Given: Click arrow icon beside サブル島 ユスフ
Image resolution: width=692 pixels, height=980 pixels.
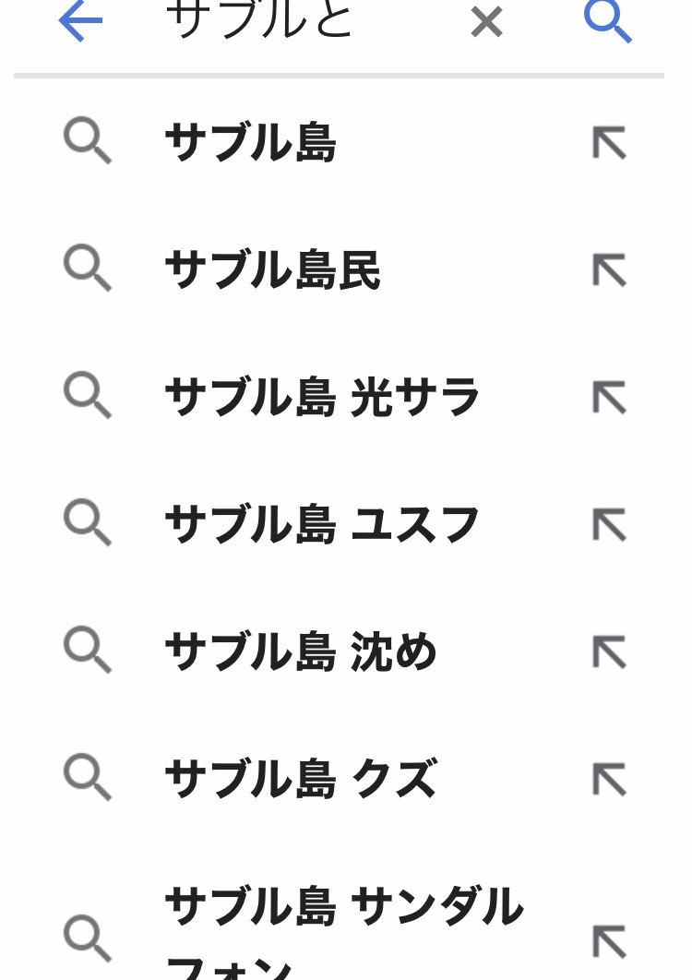Looking at the screenshot, I should tap(609, 525).
